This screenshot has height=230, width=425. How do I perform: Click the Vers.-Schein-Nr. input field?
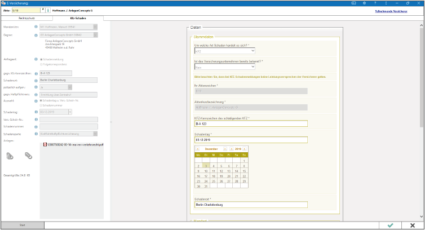click(69, 120)
